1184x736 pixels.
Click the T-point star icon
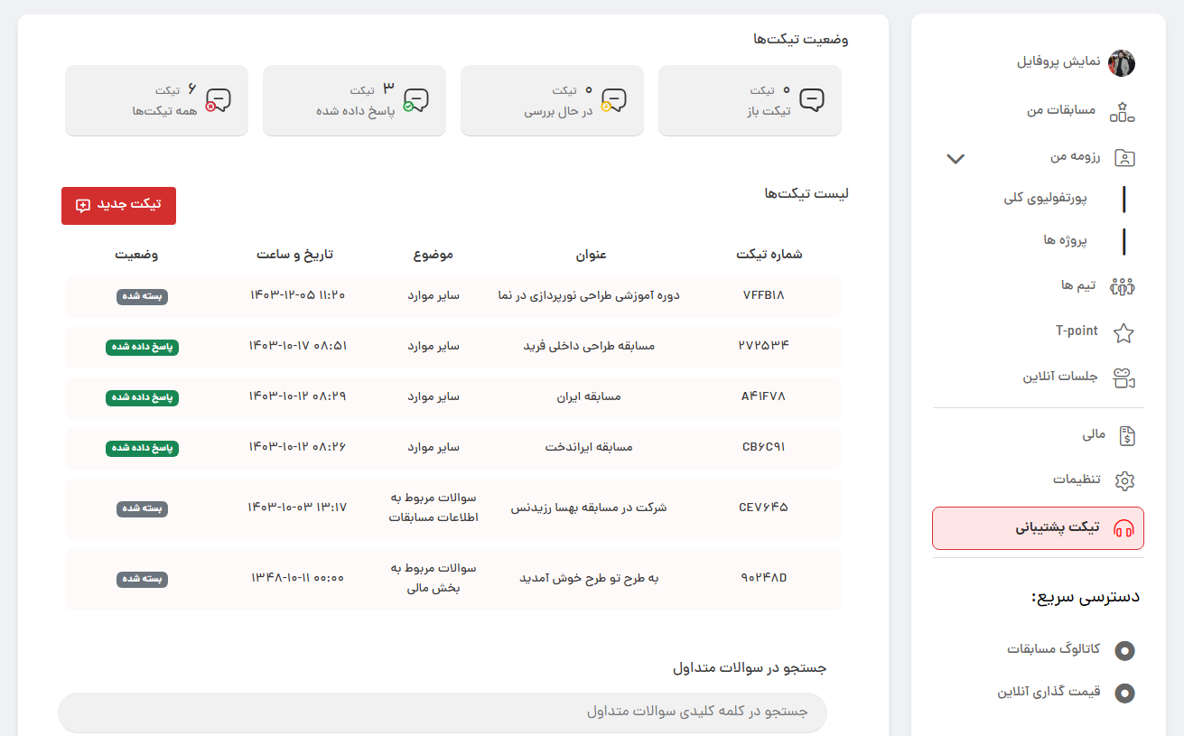coord(1123,332)
